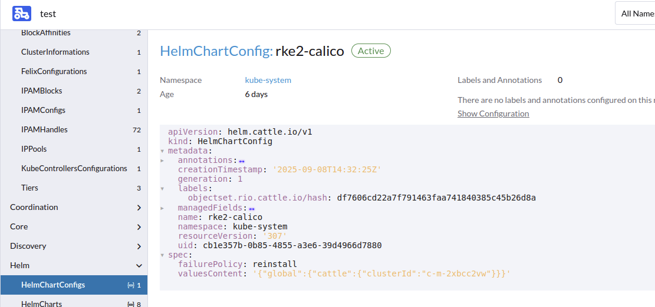Screen dimensions: 655x307
Task: Click the Show Configuration link
Action: 493,114
